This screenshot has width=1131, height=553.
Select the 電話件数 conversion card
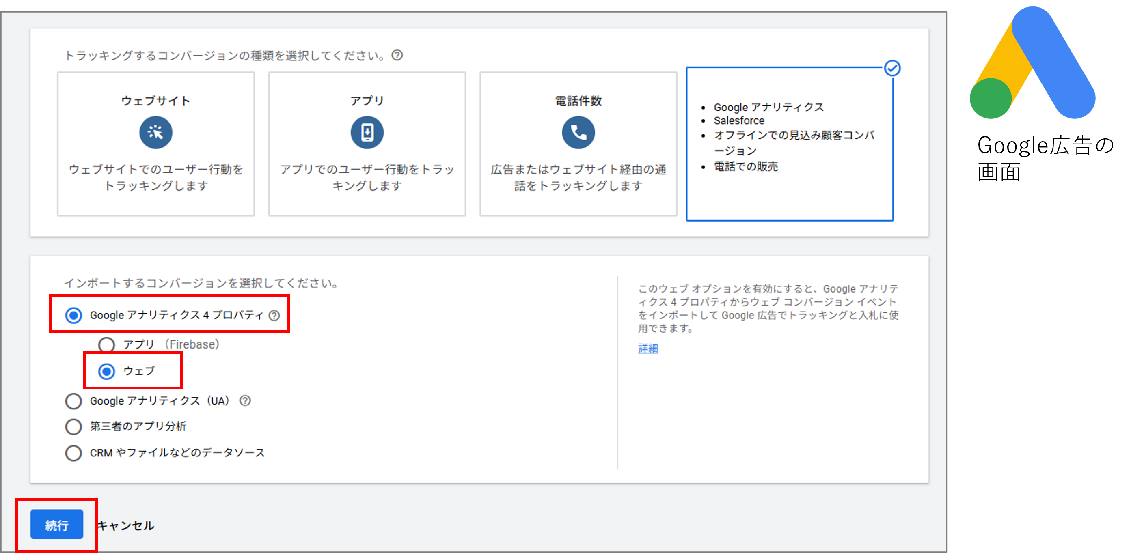click(x=578, y=144)
